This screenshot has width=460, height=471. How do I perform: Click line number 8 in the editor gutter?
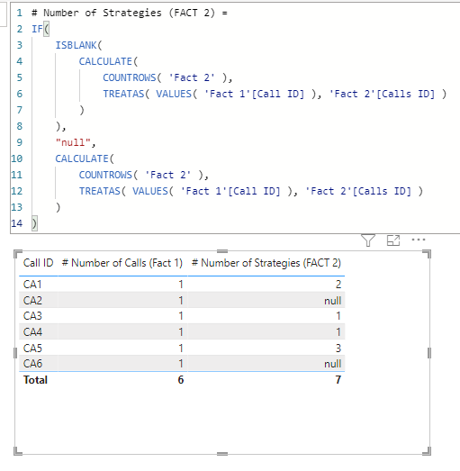(x=20, y=126)
